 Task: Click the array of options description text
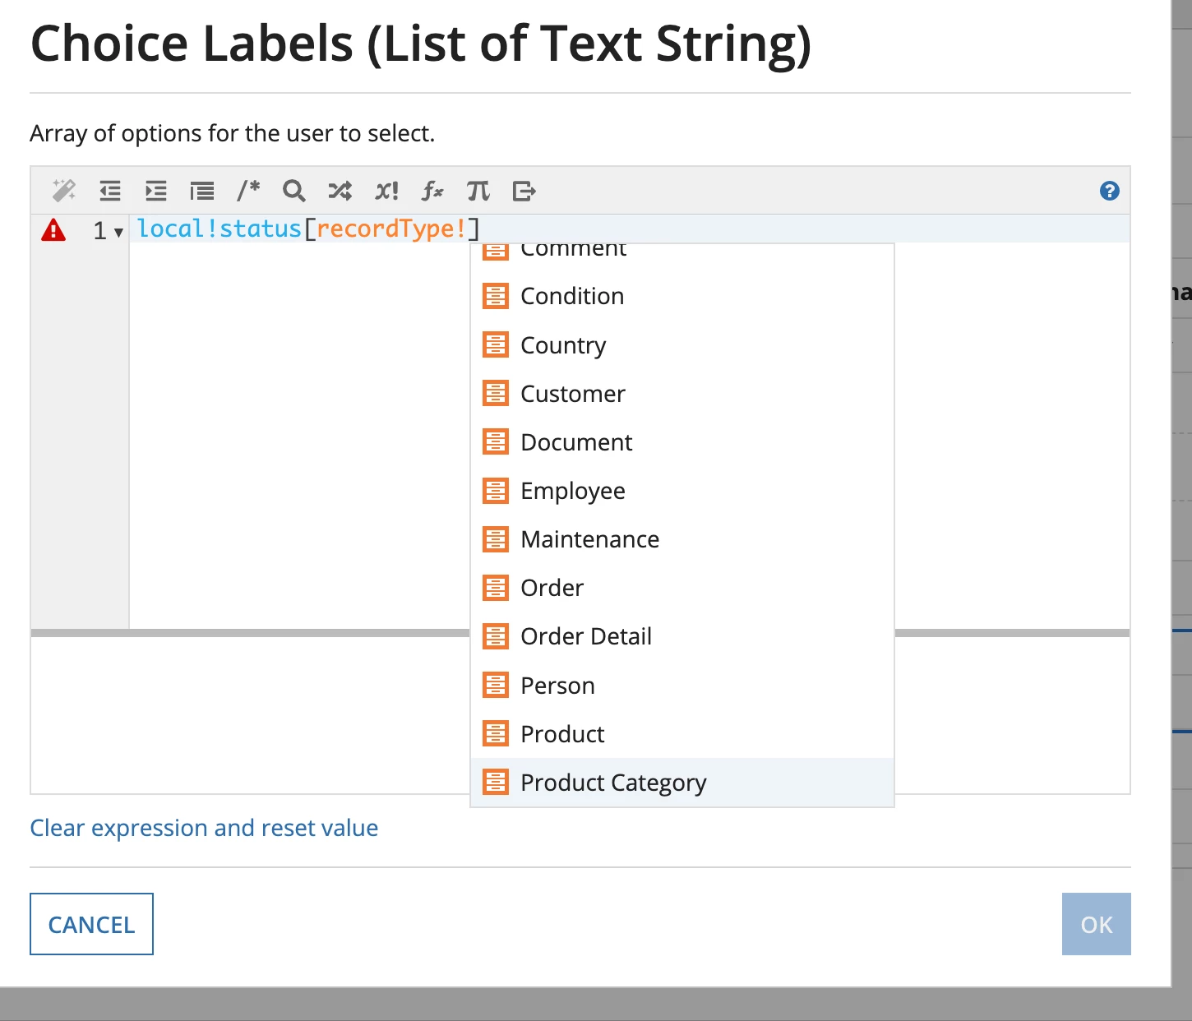point(232,133)
